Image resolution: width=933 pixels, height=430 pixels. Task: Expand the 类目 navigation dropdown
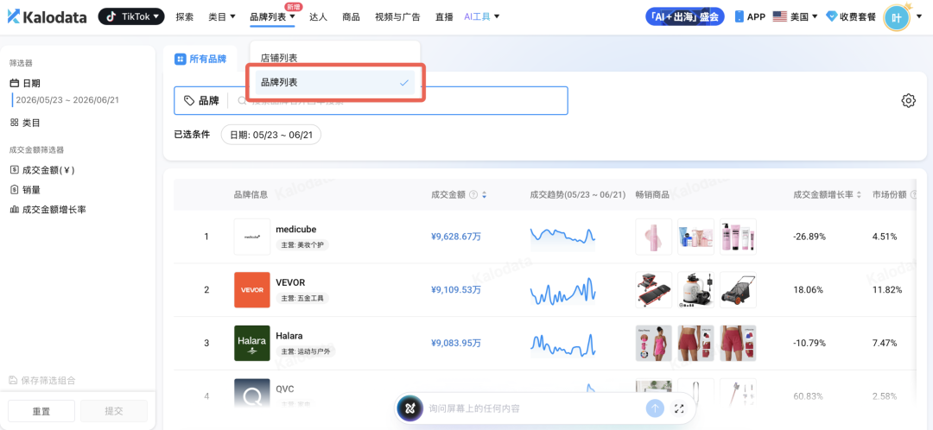[x=222, y=17]
